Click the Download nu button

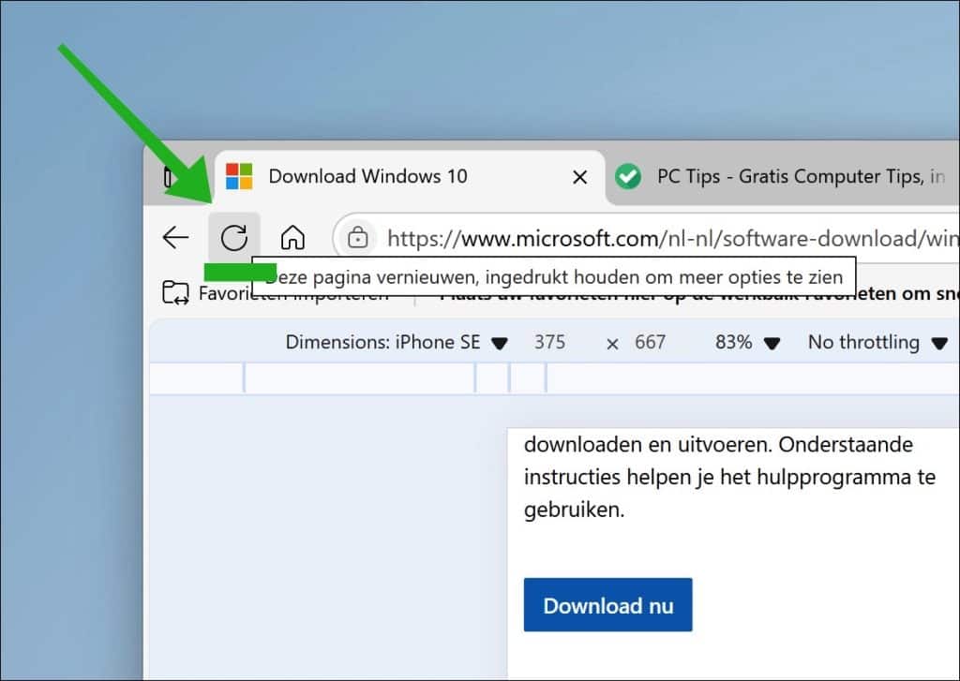coord(607,604)
